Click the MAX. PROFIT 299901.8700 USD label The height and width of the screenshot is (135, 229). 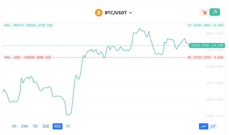28,25
